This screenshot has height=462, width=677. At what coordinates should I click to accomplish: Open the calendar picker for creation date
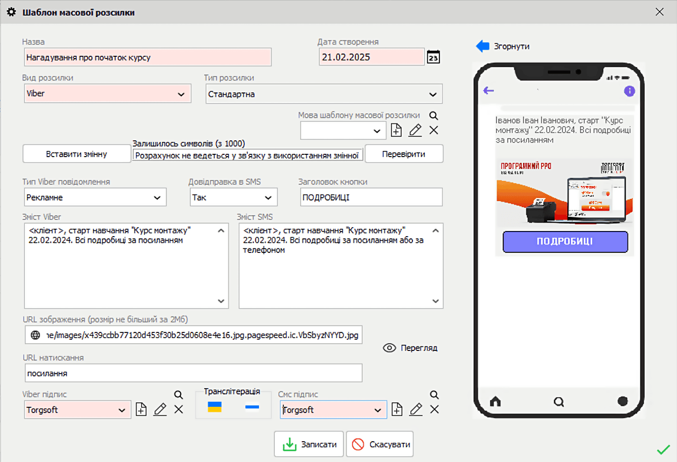(x=433, y=56)
